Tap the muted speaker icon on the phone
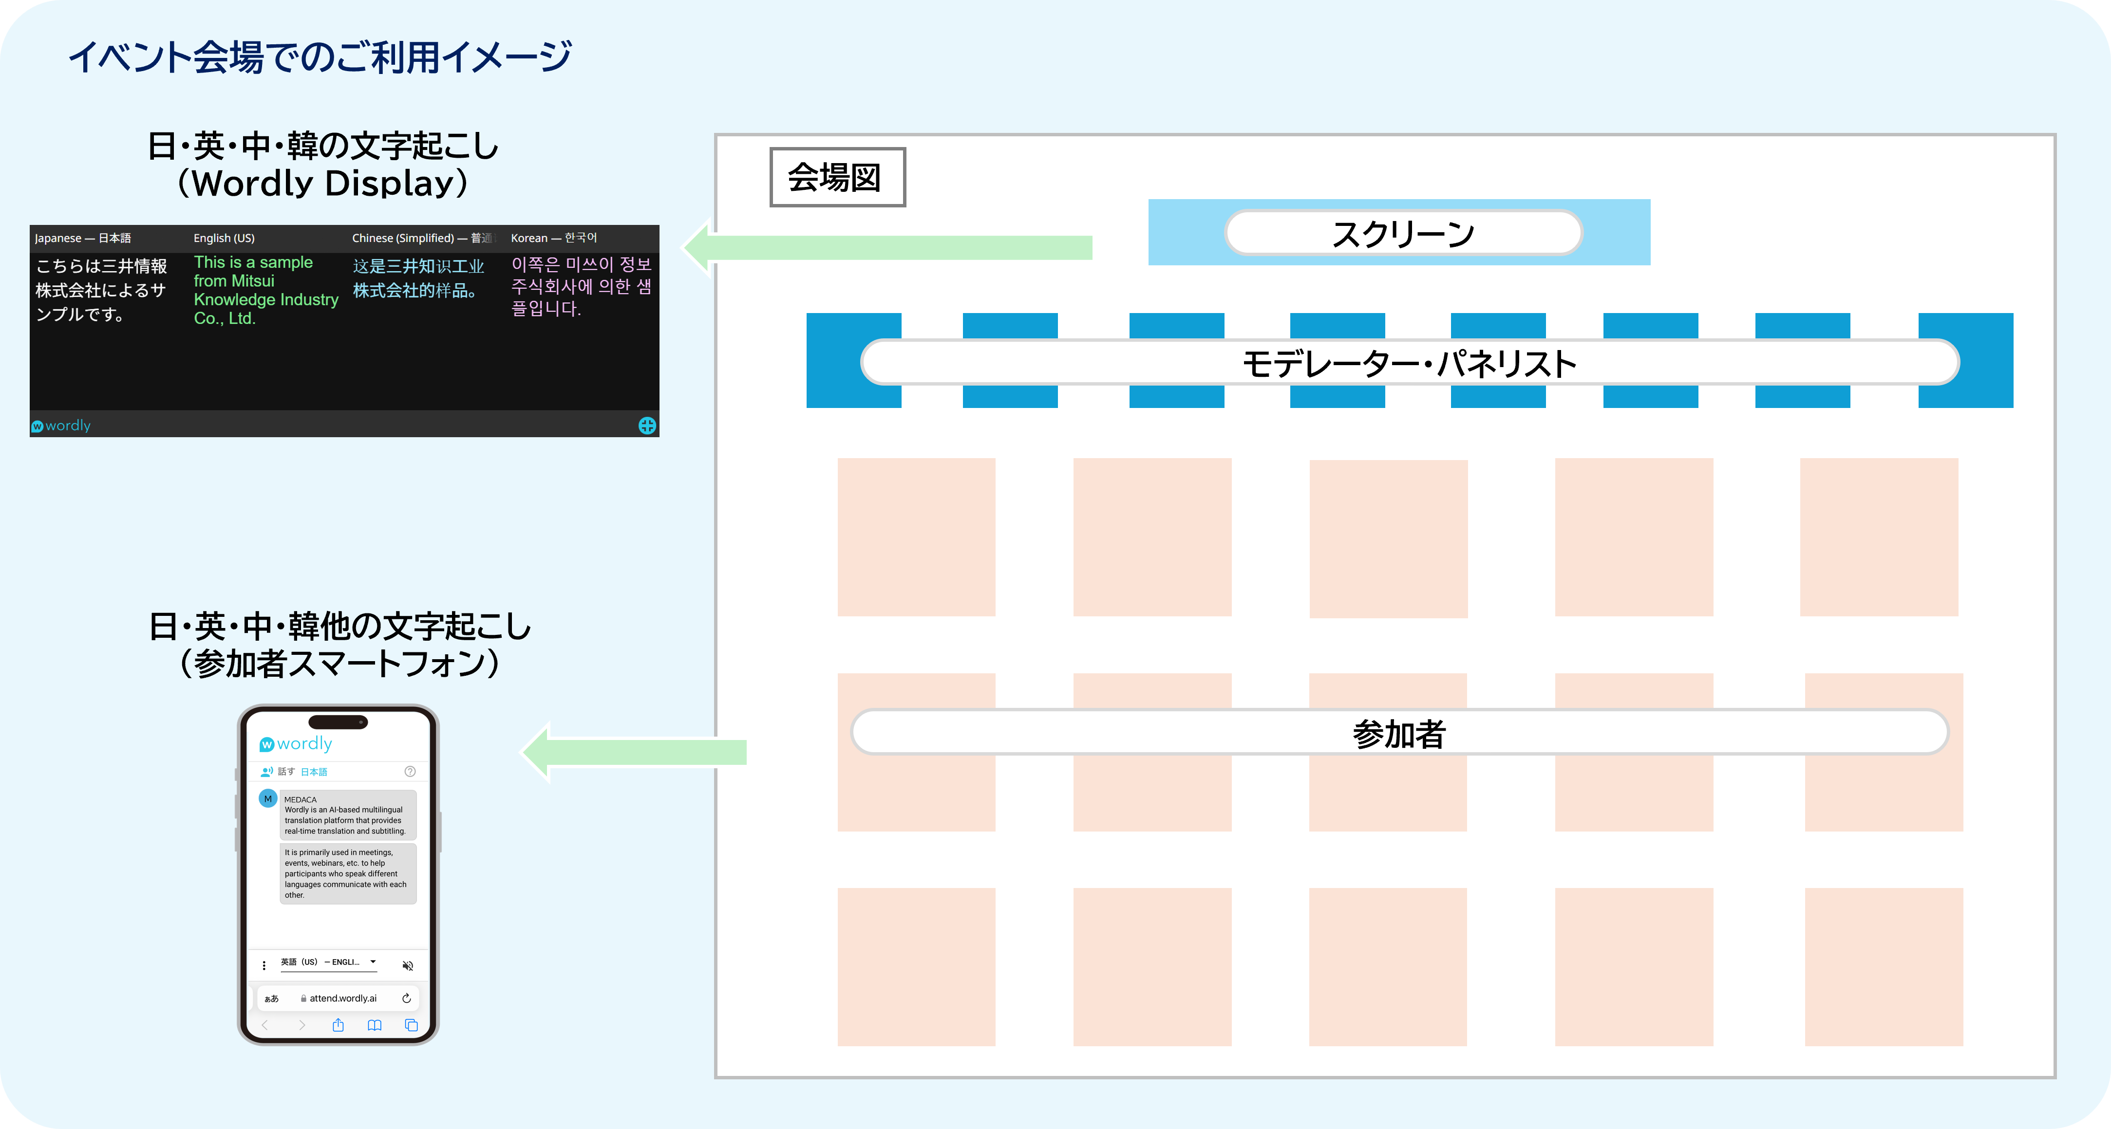This screenshot has height=1129, width=2111. tap(407, 965)
